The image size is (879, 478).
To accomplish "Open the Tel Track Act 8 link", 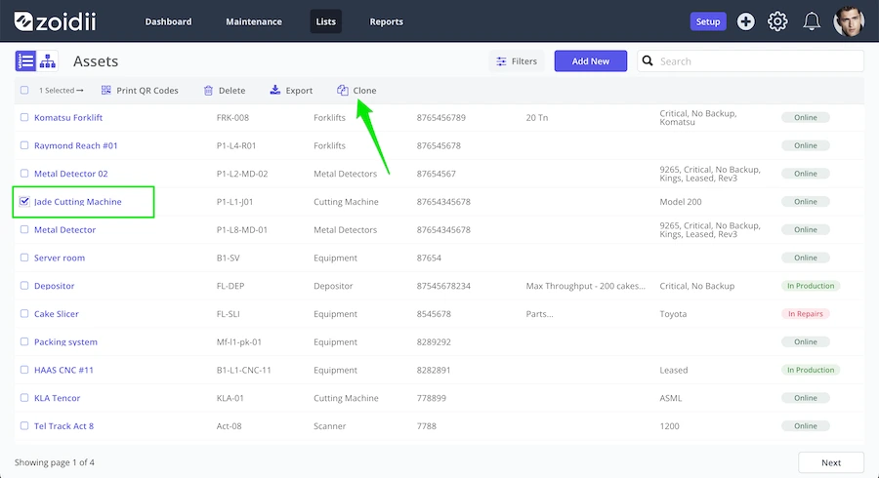I will [x=63, y=426].
